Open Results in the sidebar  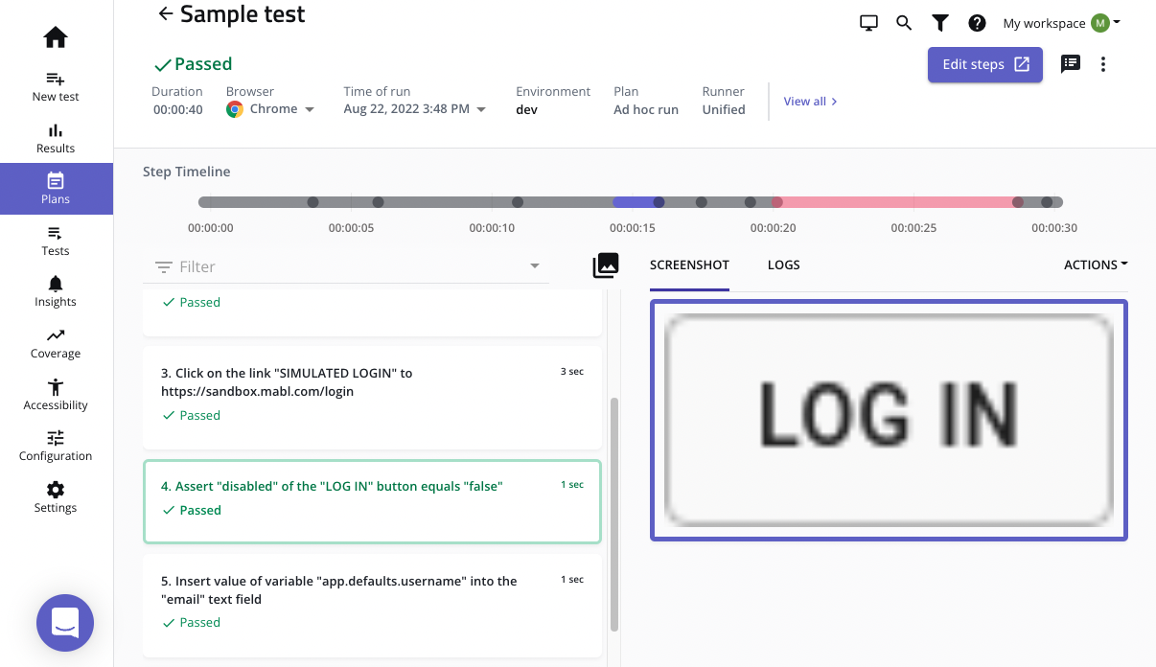[x=56, y=138]
